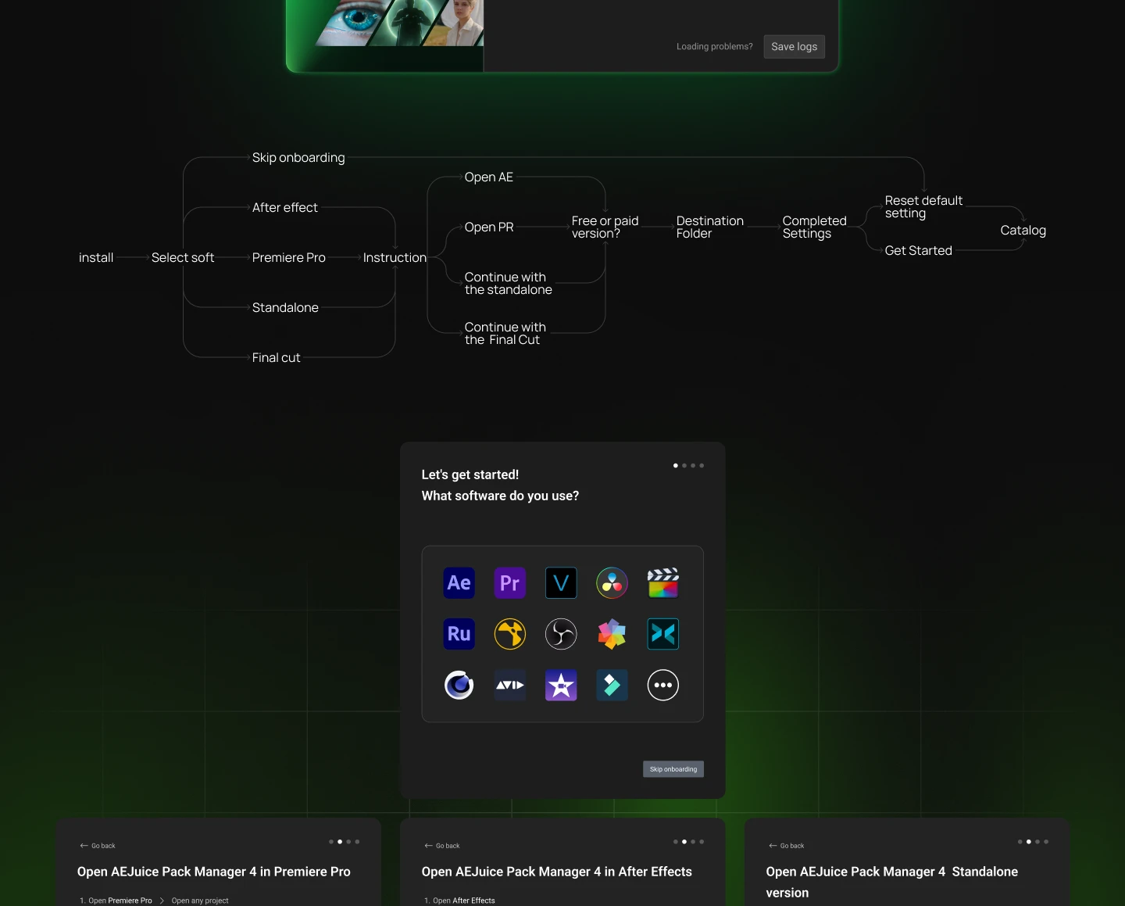The width and height of the screenshot is (1125, 906).
Task: Click 'What software do you use?' heading
Action: [501, 496]
